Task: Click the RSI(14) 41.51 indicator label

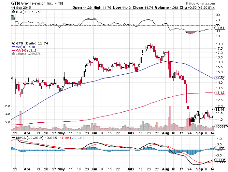Action: (29, 12)
